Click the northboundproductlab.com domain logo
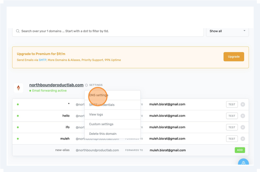 click(x=19, y=88)
